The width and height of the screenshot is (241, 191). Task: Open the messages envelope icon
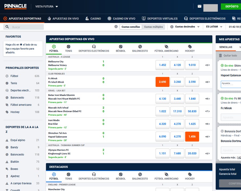click(x=199, y=6)
